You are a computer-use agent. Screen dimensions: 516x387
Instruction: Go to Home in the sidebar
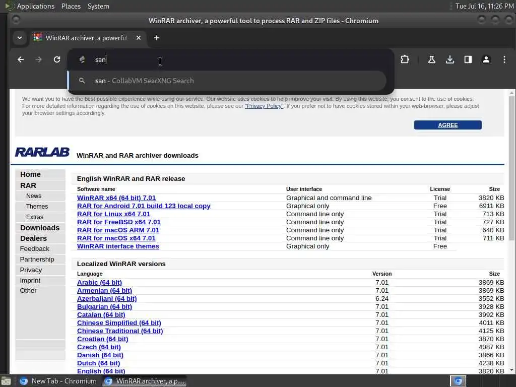point(30,174)
